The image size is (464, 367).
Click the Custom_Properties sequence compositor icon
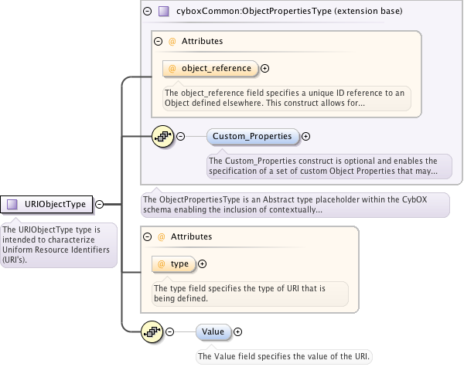pos(162,137)
